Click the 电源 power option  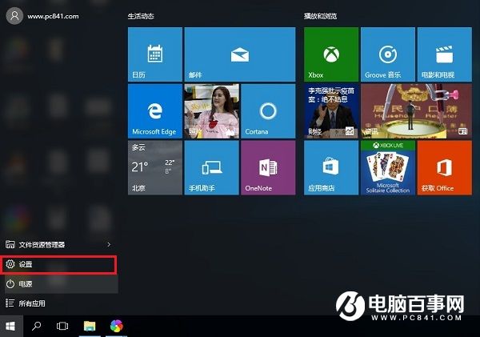coord(59,284)
